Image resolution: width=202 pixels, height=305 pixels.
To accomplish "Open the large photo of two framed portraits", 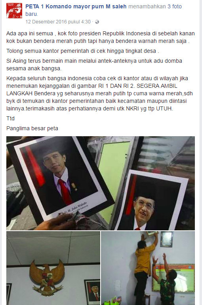I will (101, 183).
